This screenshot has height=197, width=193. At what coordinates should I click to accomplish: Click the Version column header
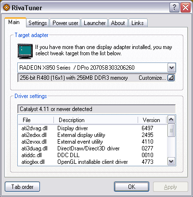pyautogui.click(x=152, y=120)
